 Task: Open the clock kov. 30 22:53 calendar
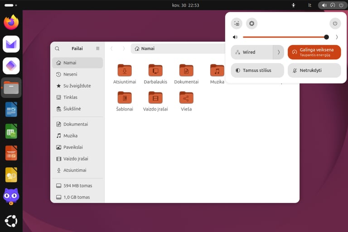[185, 5]
